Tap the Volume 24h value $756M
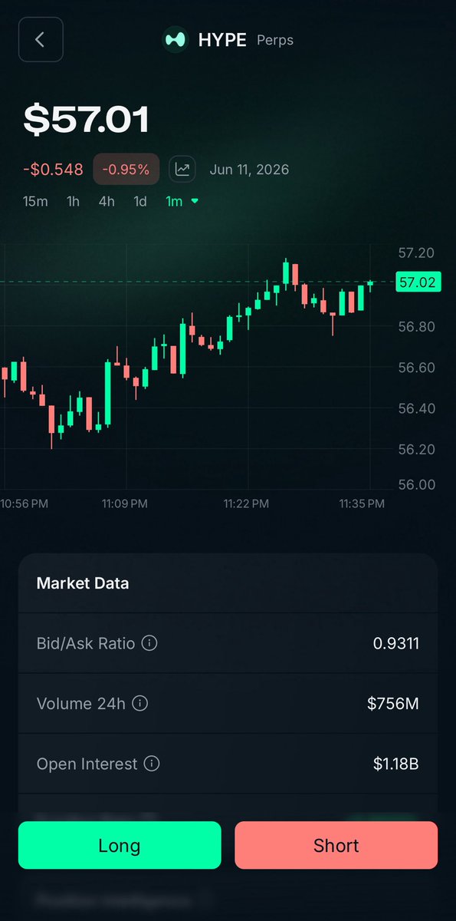This screenshot has width=456, height=921. [393, 703]
